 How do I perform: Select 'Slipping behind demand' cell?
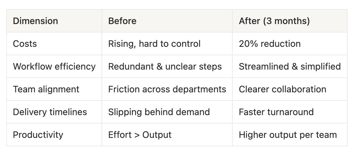pos(159,112)
